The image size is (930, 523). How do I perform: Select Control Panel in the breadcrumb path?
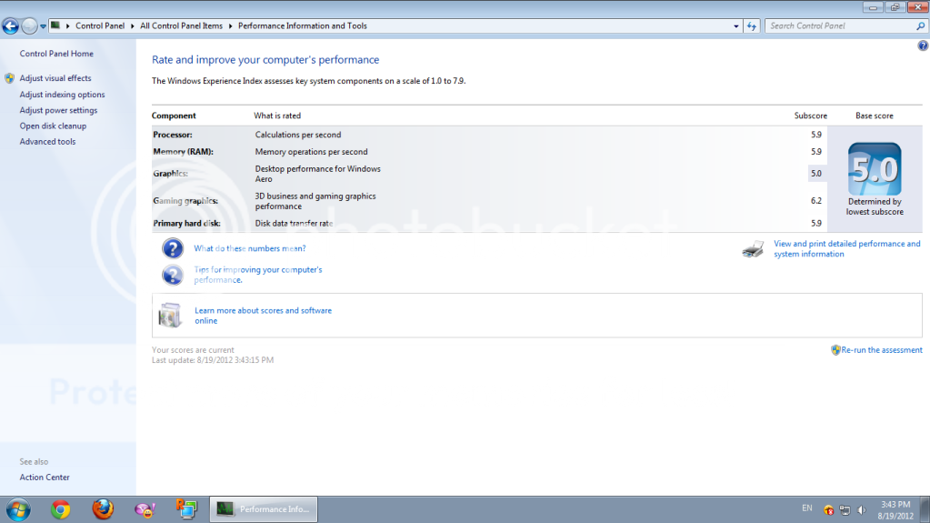pyautogui.click(x=100, y=26)
